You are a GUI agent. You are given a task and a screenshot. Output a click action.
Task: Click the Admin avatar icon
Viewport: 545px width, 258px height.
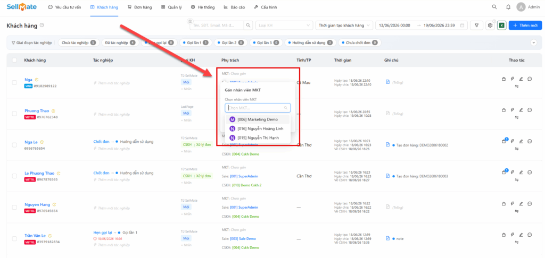tap(521, 7)
